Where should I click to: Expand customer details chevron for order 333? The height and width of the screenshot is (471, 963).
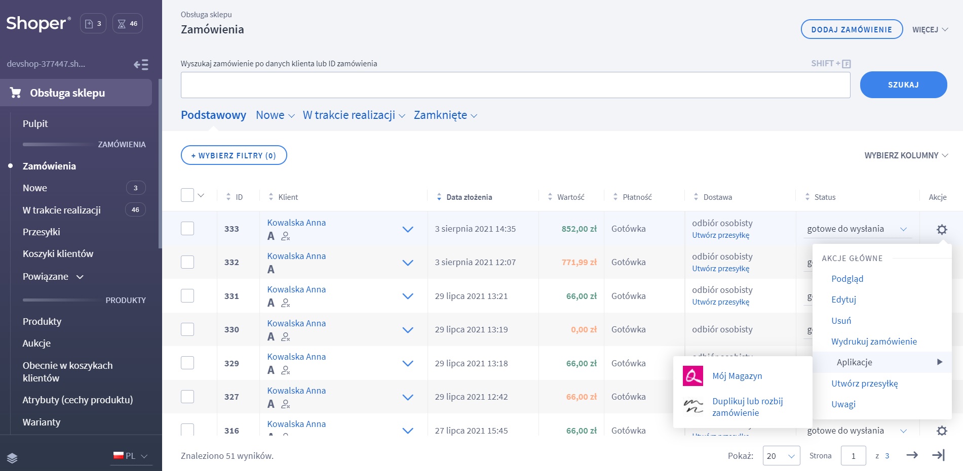pyautogui.click(x=408, y=229)
